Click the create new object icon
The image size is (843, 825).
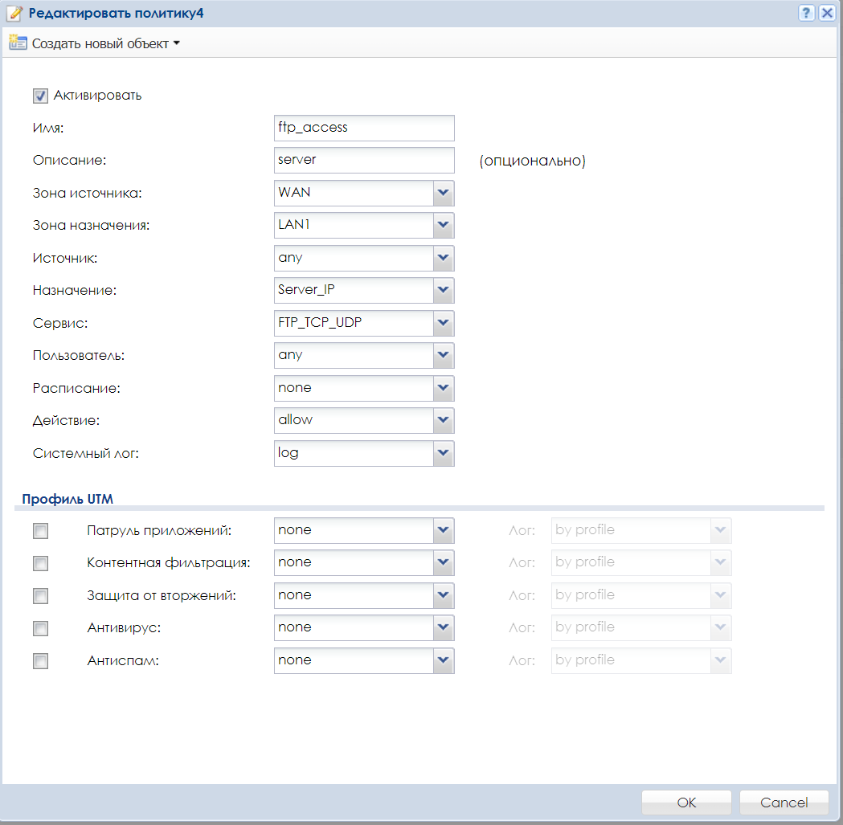click(18, 43)
